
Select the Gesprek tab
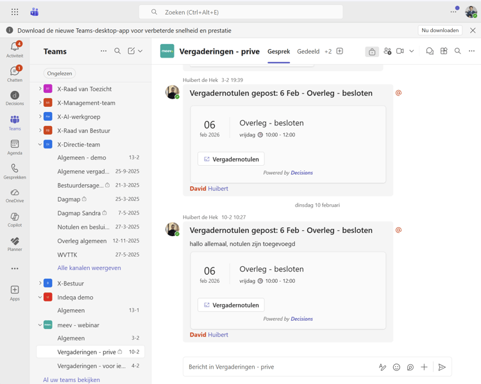coord(278,51)
